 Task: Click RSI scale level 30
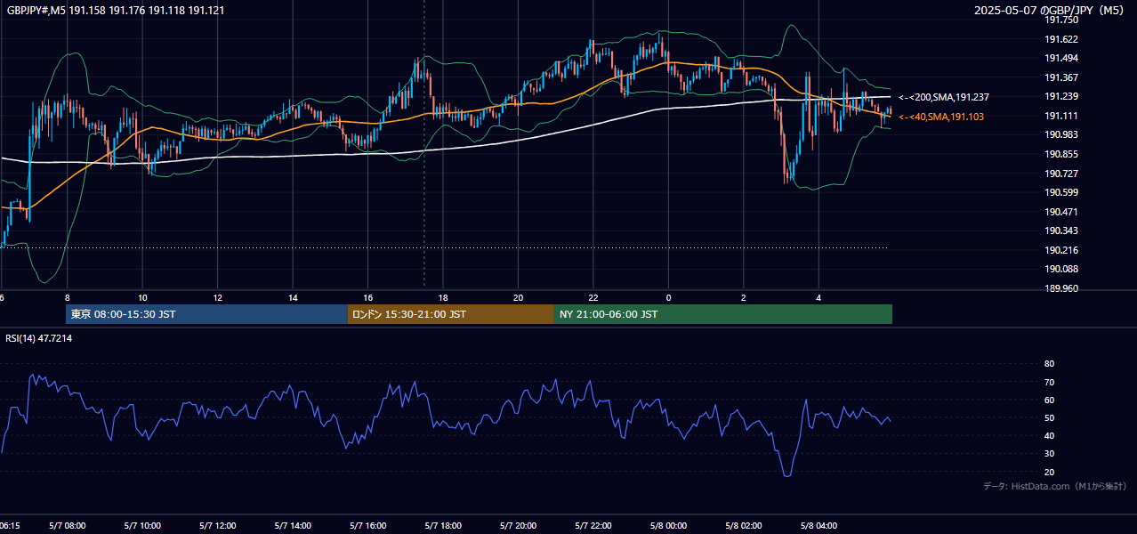(1049, 454)
